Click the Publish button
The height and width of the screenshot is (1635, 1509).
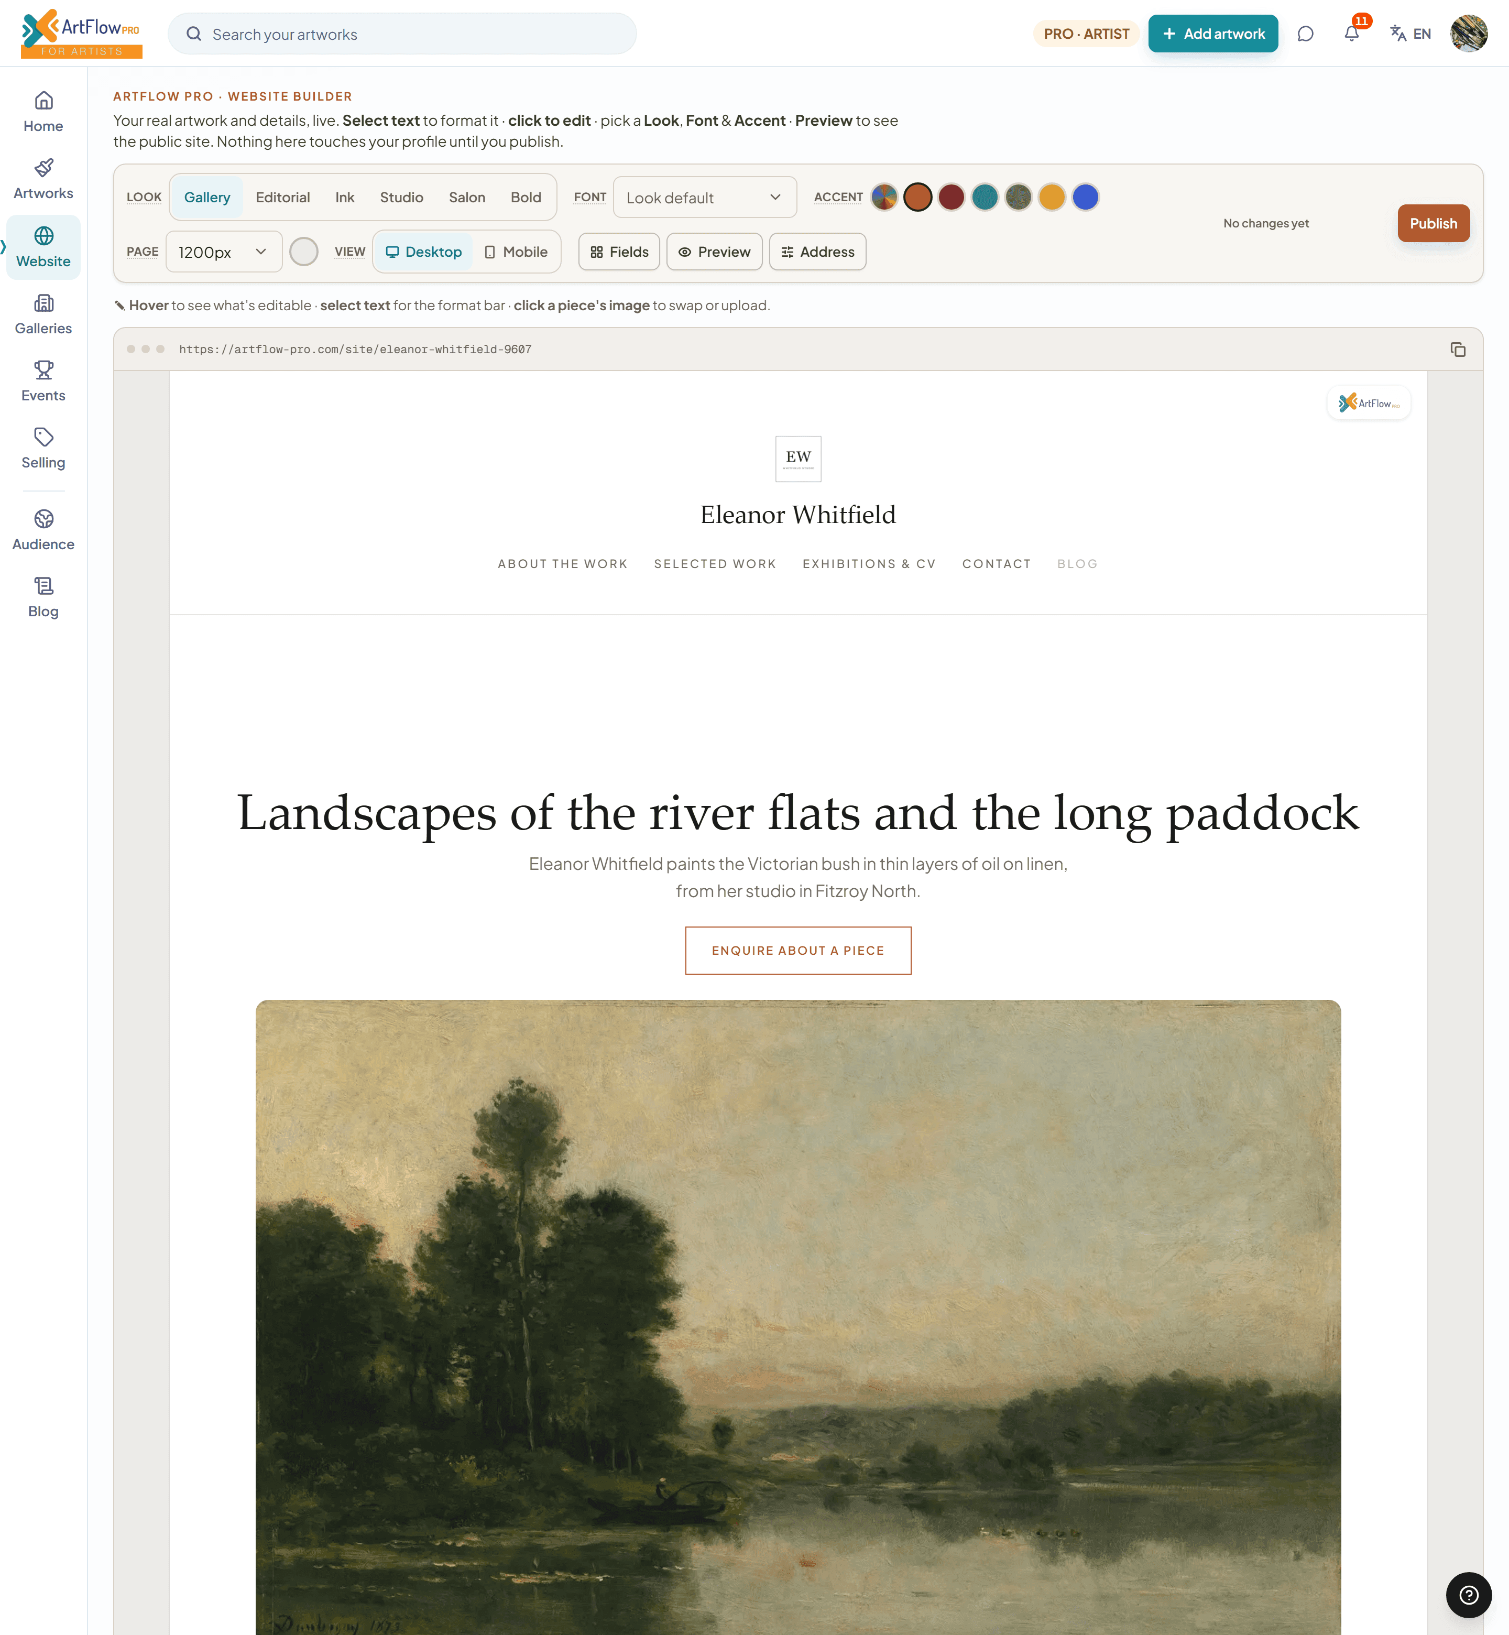(x=1433, y=223)
